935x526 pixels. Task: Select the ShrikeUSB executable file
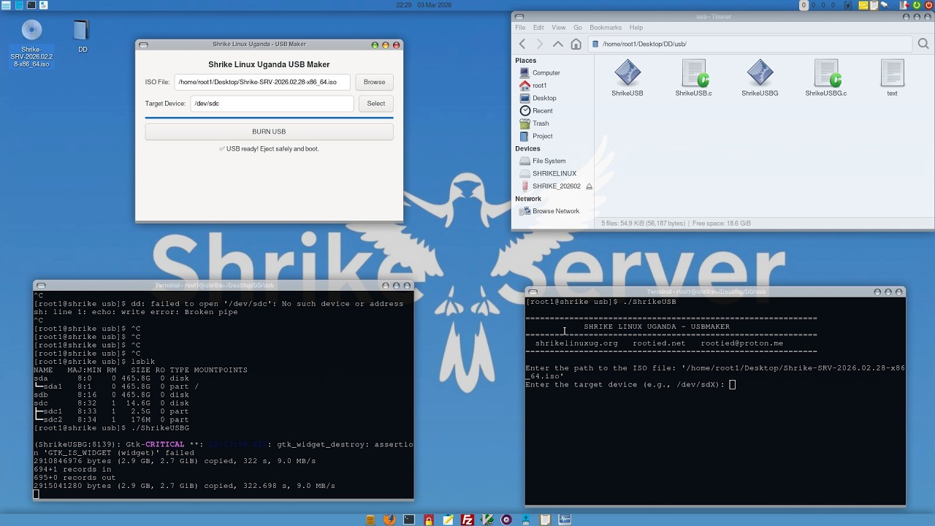(x=627, y=78)
